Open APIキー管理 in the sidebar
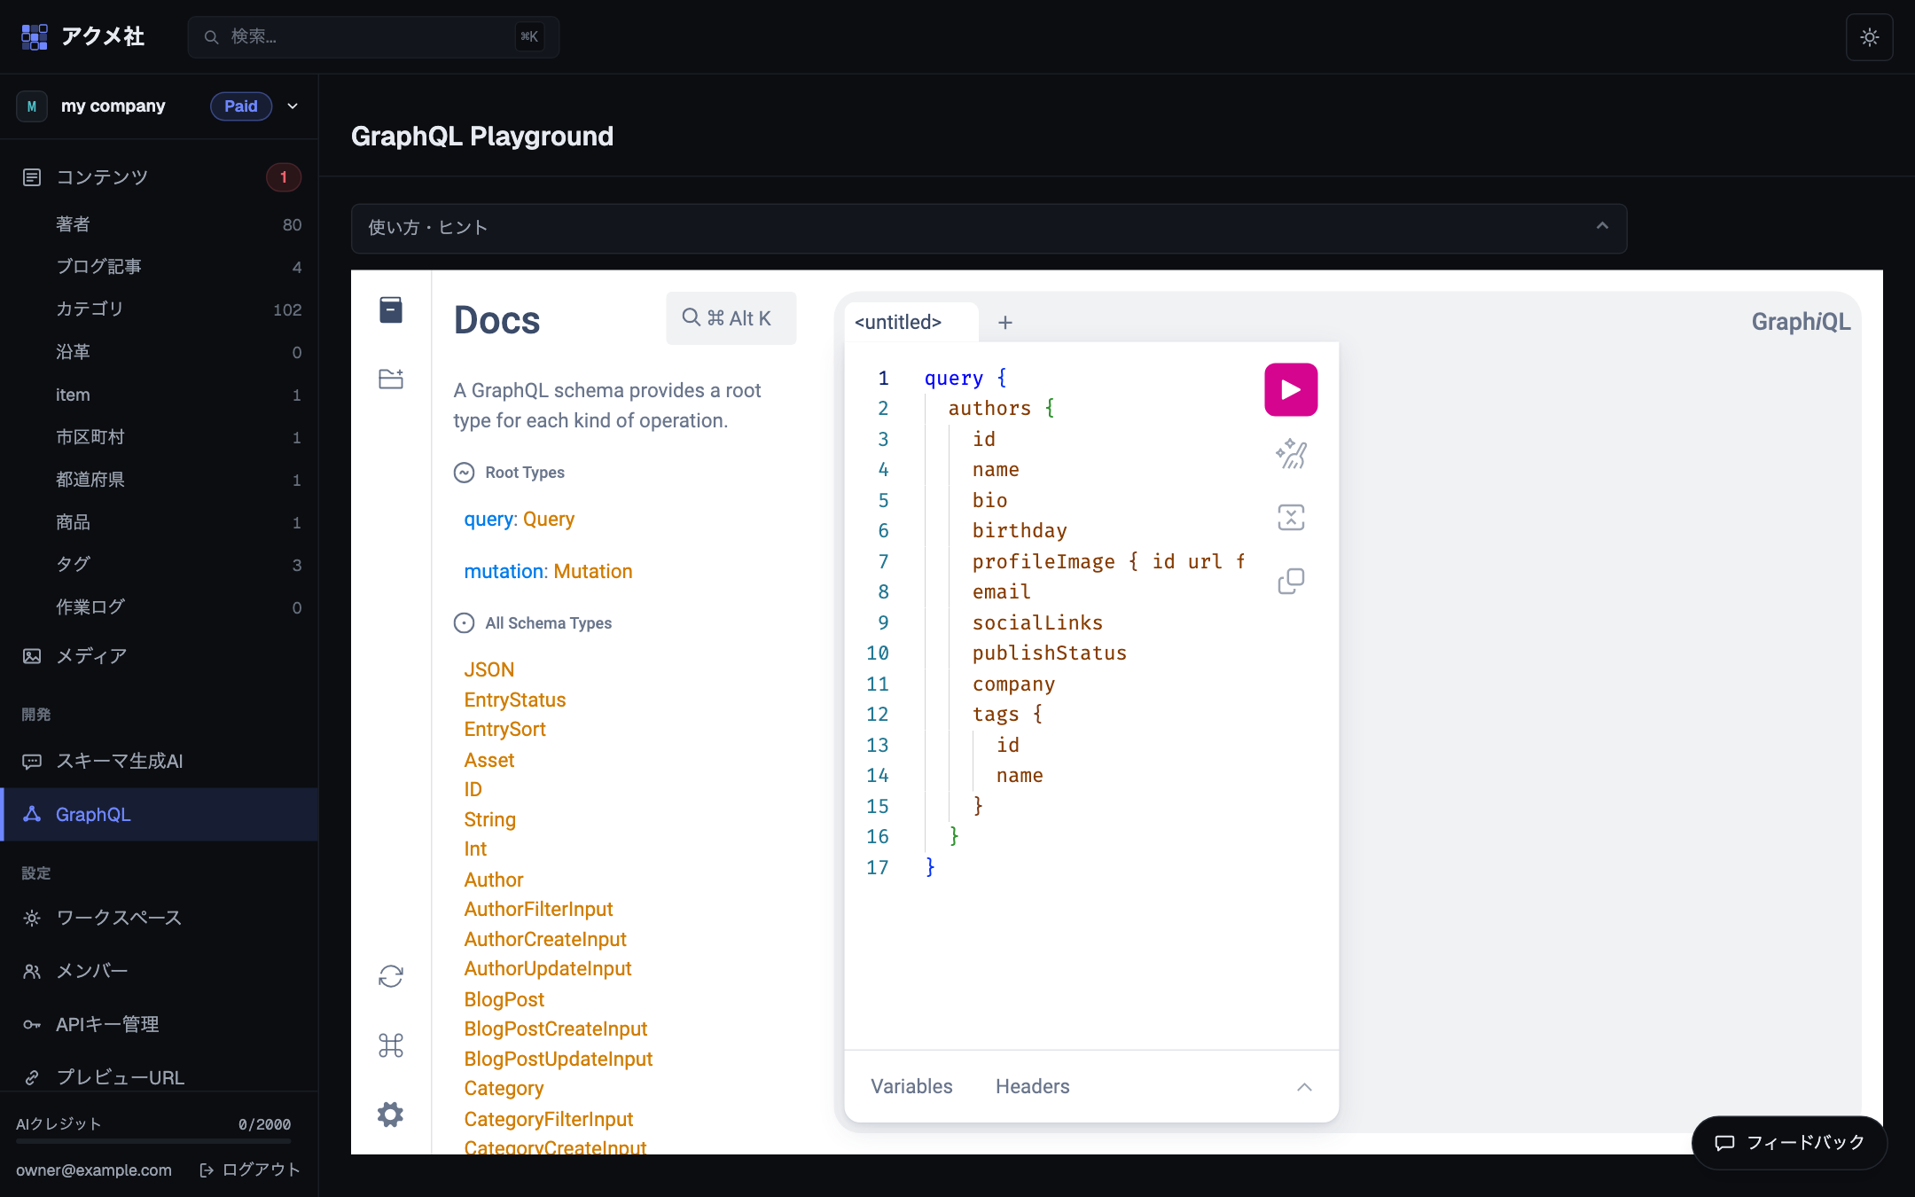Viewport: 1915px width, 1197px height. (160, 1024)
